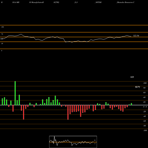Click the 20 label on MR axis
The width and height of the screenshot is (148, 148).
[144, 102]
